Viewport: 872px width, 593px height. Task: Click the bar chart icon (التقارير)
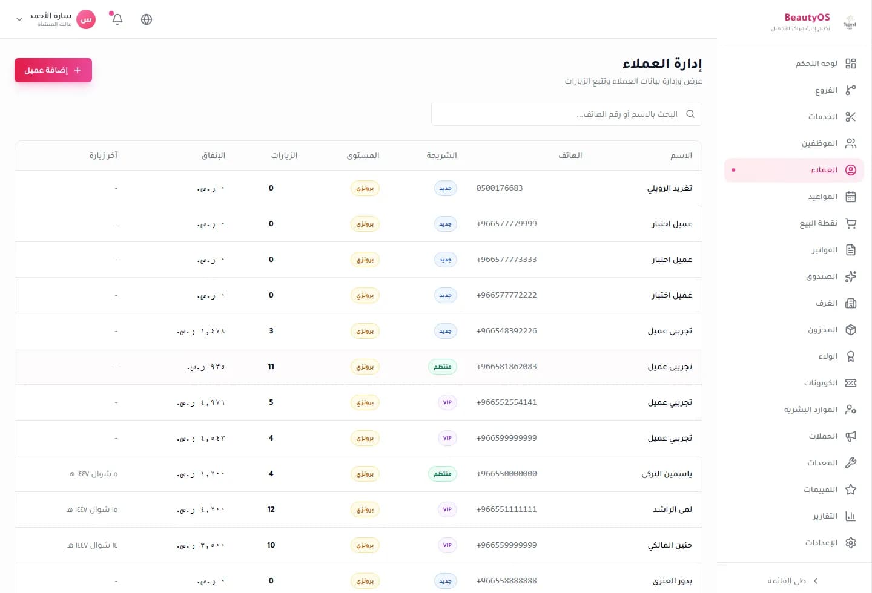(x=851, y=516)
